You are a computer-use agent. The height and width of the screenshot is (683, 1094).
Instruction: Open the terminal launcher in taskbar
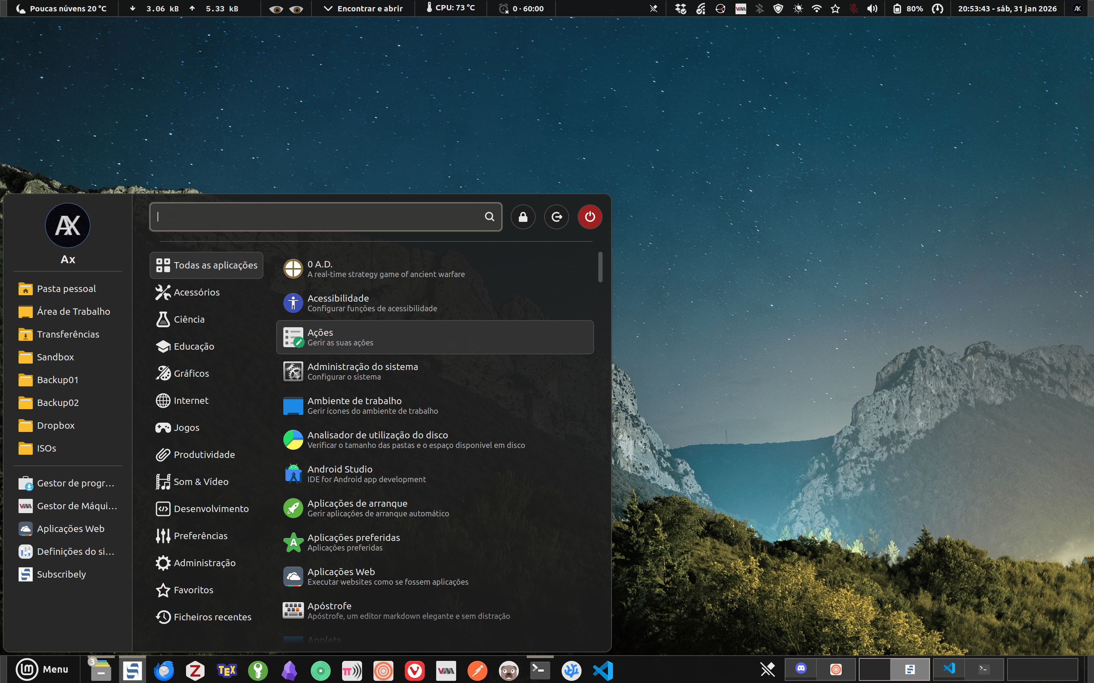tap(540, 670)
